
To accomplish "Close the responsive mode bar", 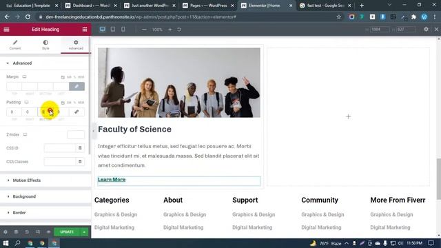I will [436, 29].
